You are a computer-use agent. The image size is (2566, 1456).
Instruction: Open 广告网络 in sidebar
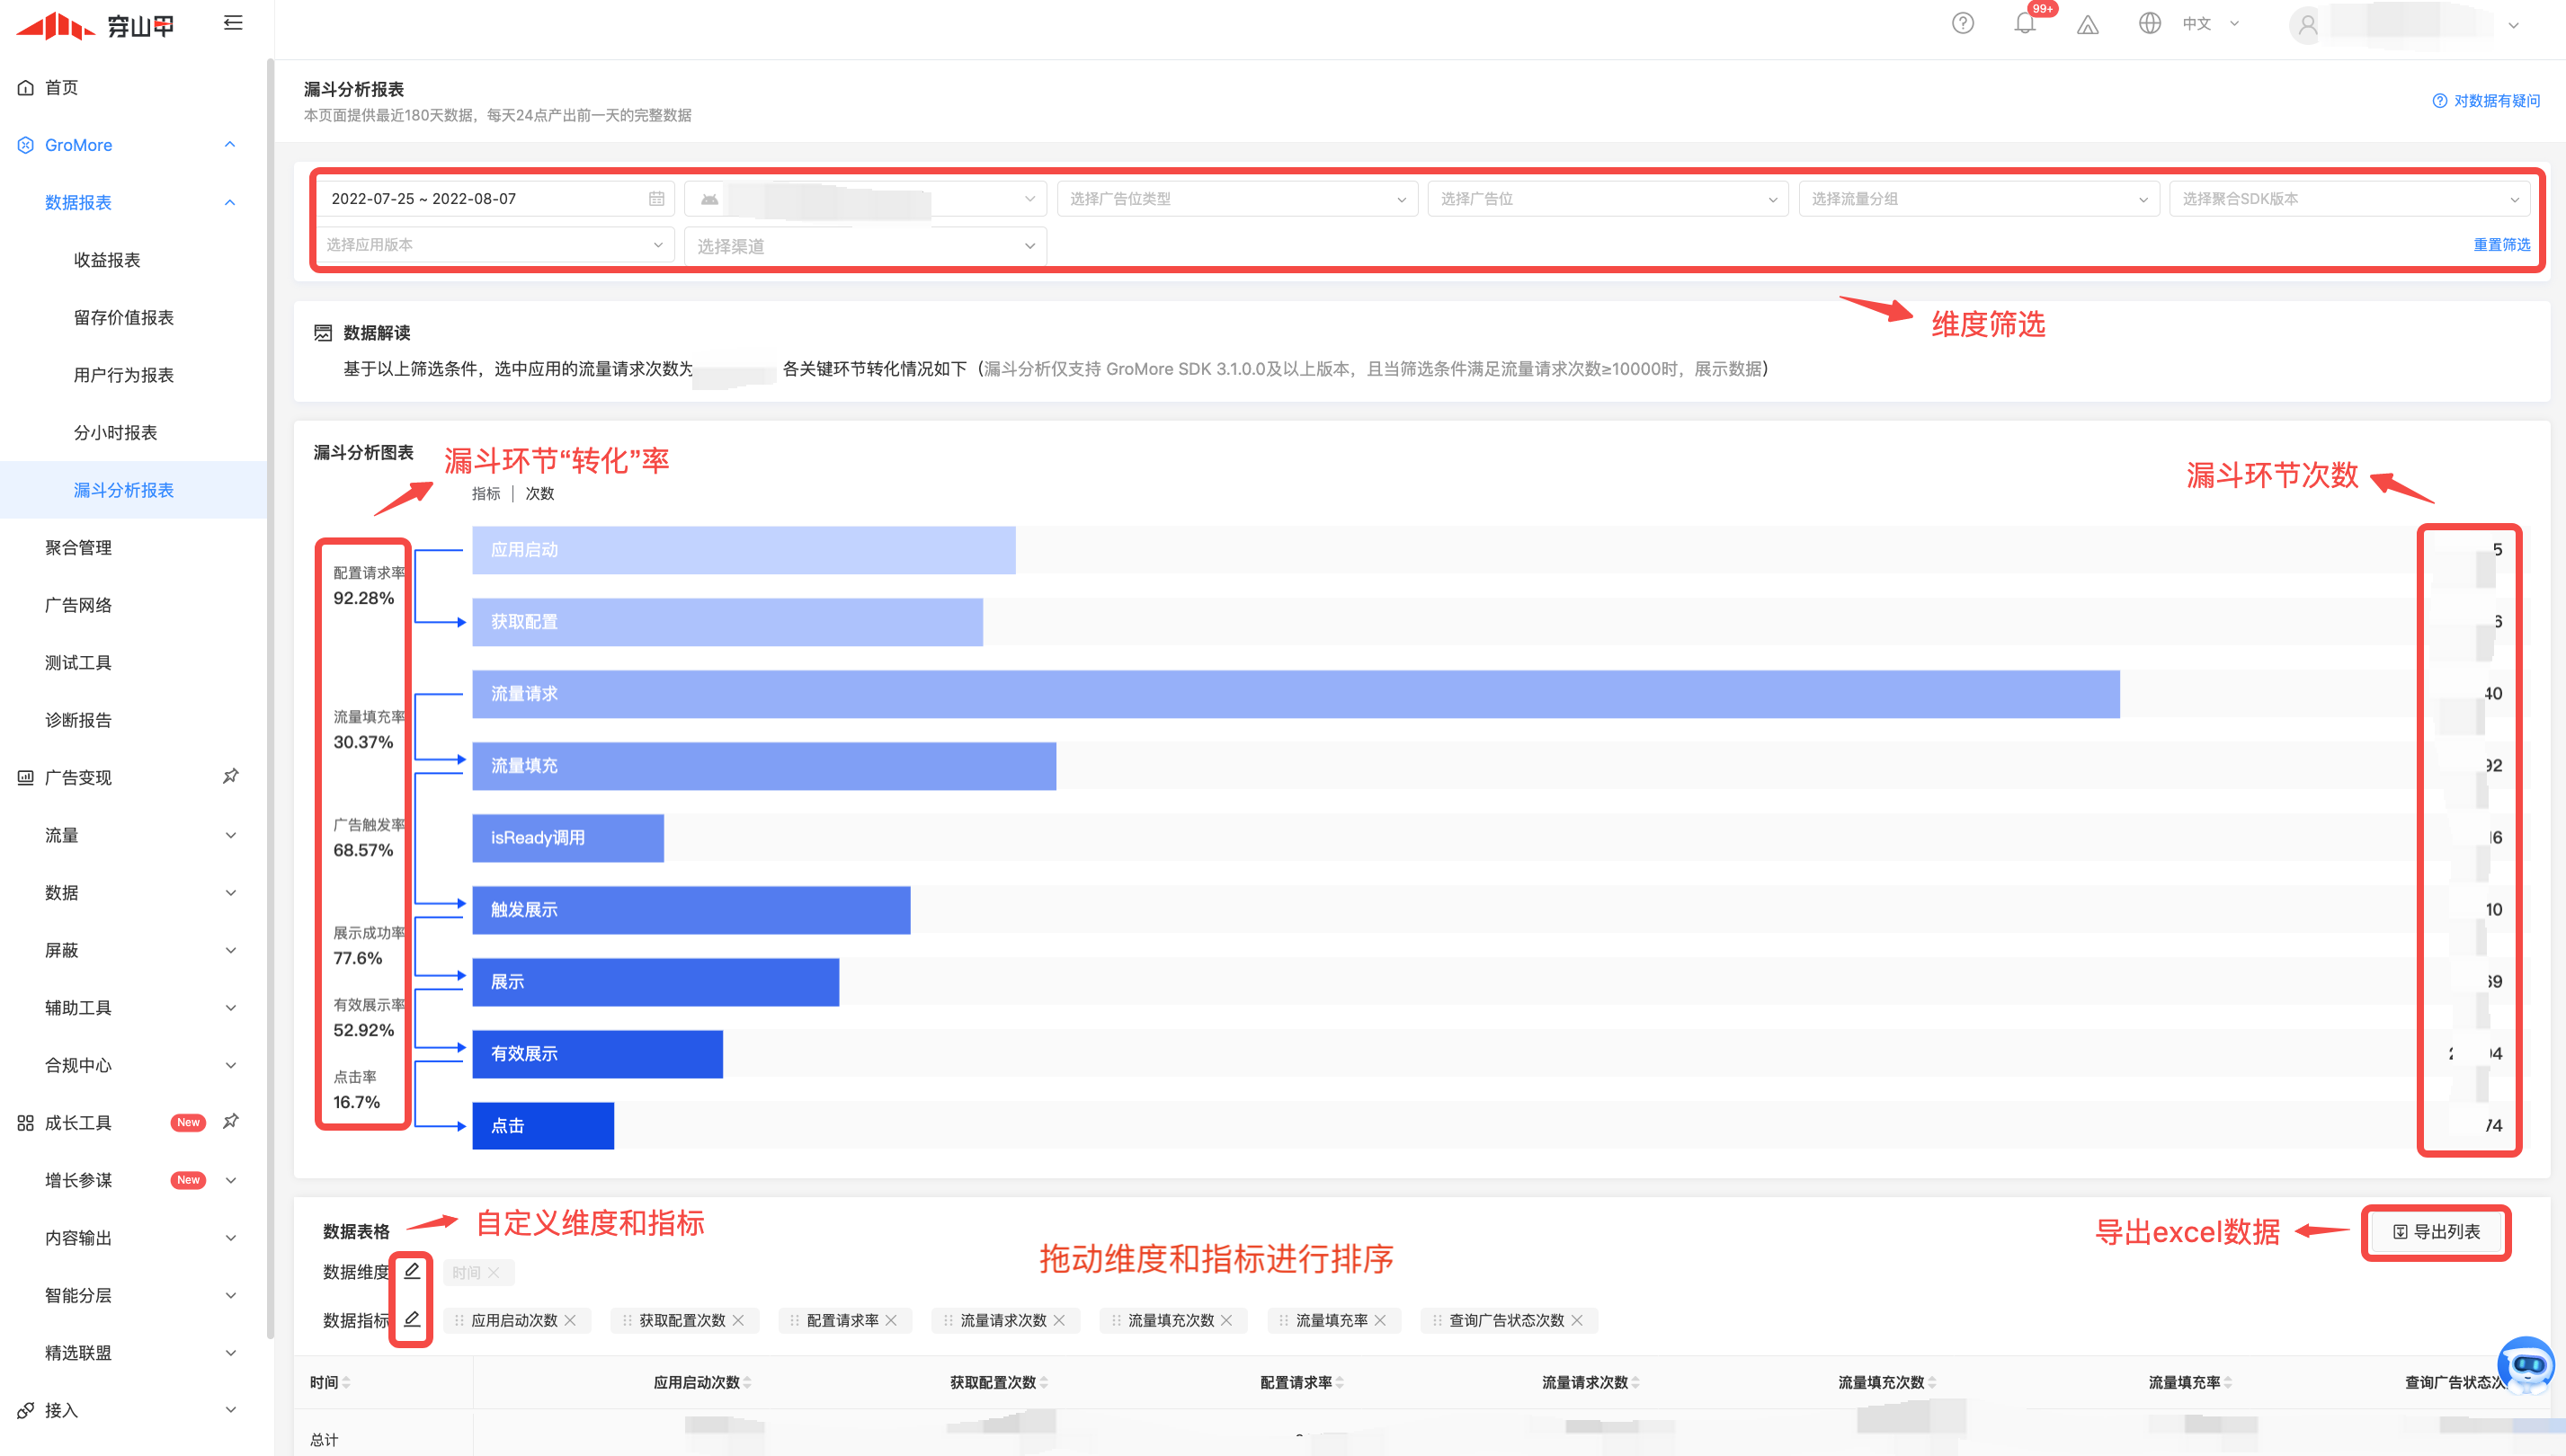tap(78, 604)
